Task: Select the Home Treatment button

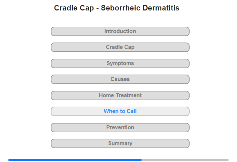Action: coord(120,96)
